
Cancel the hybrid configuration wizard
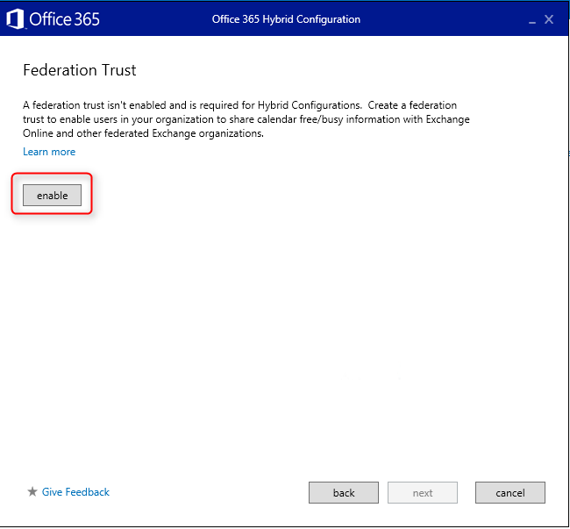click(x=510, y=493)
